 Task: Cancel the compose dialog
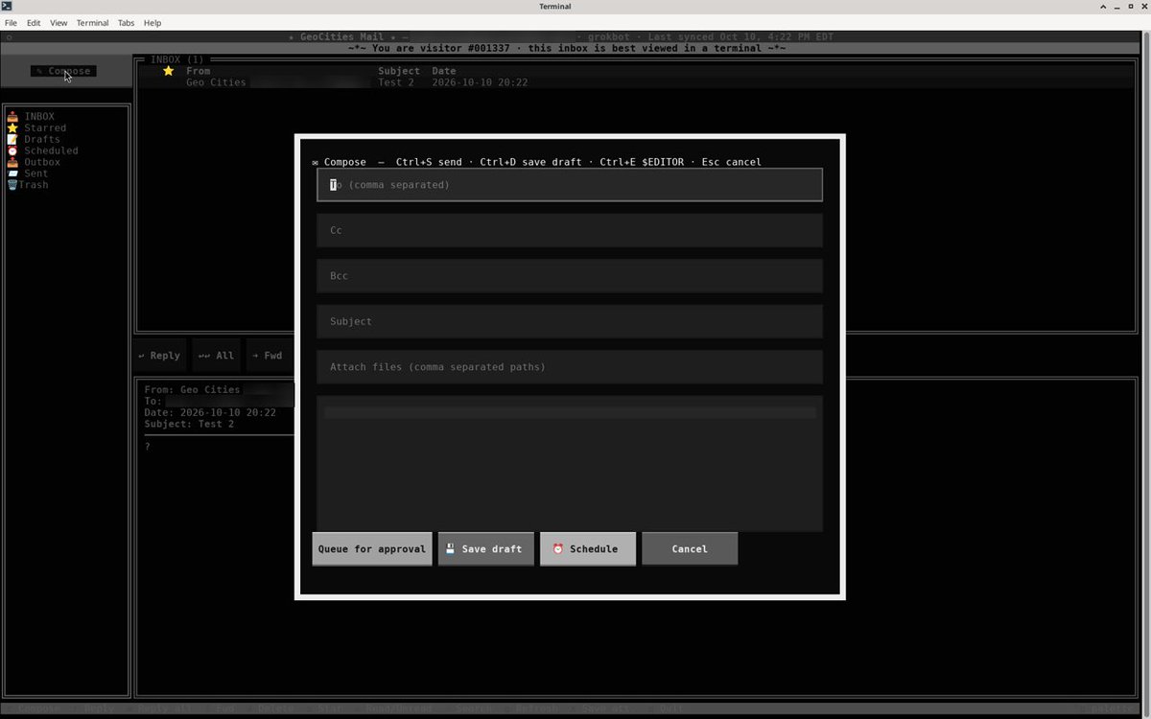690,549
